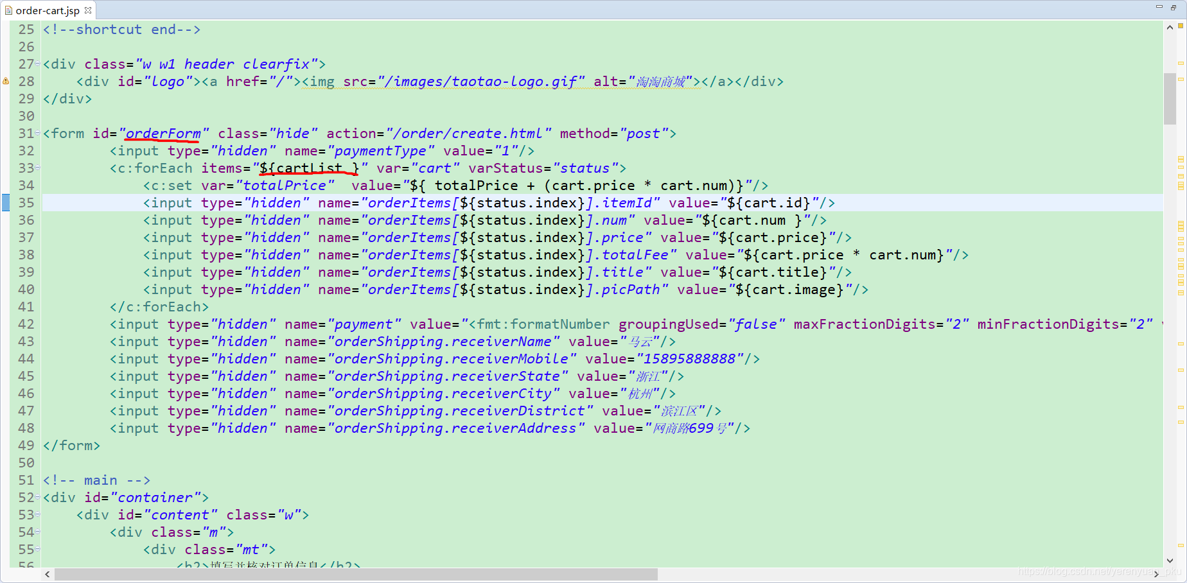Place cursor on the "orderForm" id value
Screen dimensions: 1187x583
tap(164, 134)
